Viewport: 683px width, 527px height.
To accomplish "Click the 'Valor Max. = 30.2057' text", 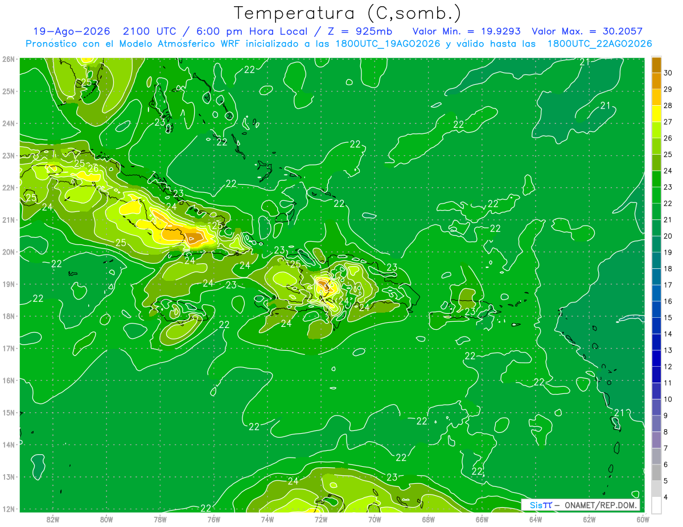I will (587, 31).
